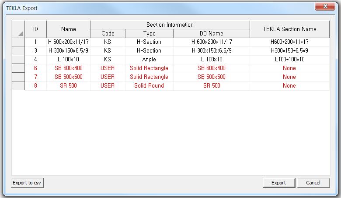
Task: Click 'None' in the SB 500x500 row
Action: [290, 77]
